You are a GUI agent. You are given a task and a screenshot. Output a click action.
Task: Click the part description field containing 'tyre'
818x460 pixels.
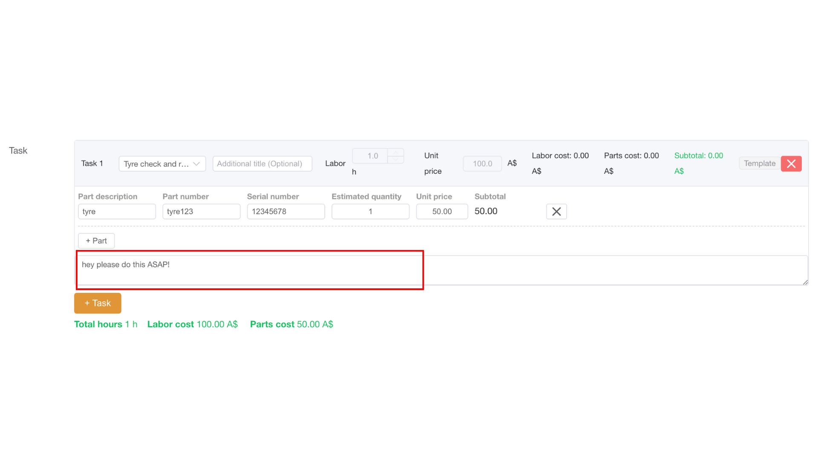click(117, 211)
